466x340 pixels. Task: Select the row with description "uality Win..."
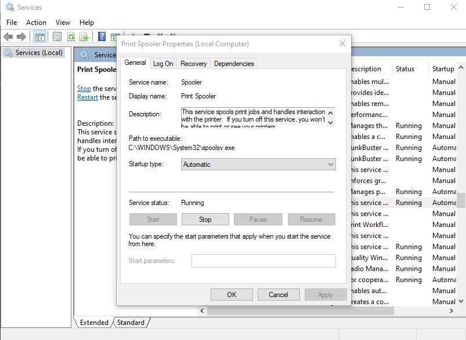[403, 258]
